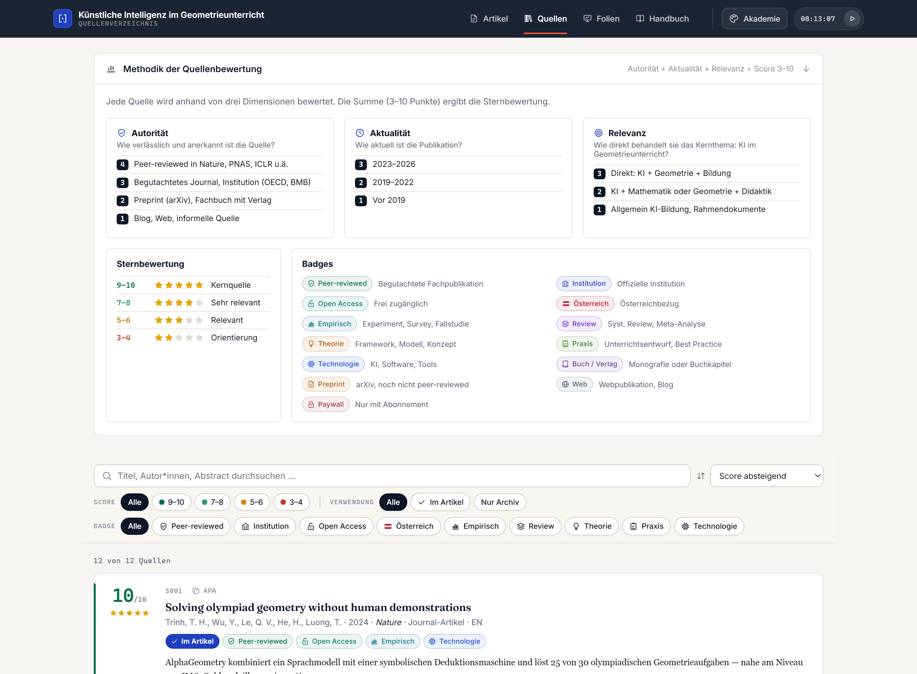Filter by Theorie badge chip
Image resolution: width=917 pixels, height=674 pixels.
(592, 526)
